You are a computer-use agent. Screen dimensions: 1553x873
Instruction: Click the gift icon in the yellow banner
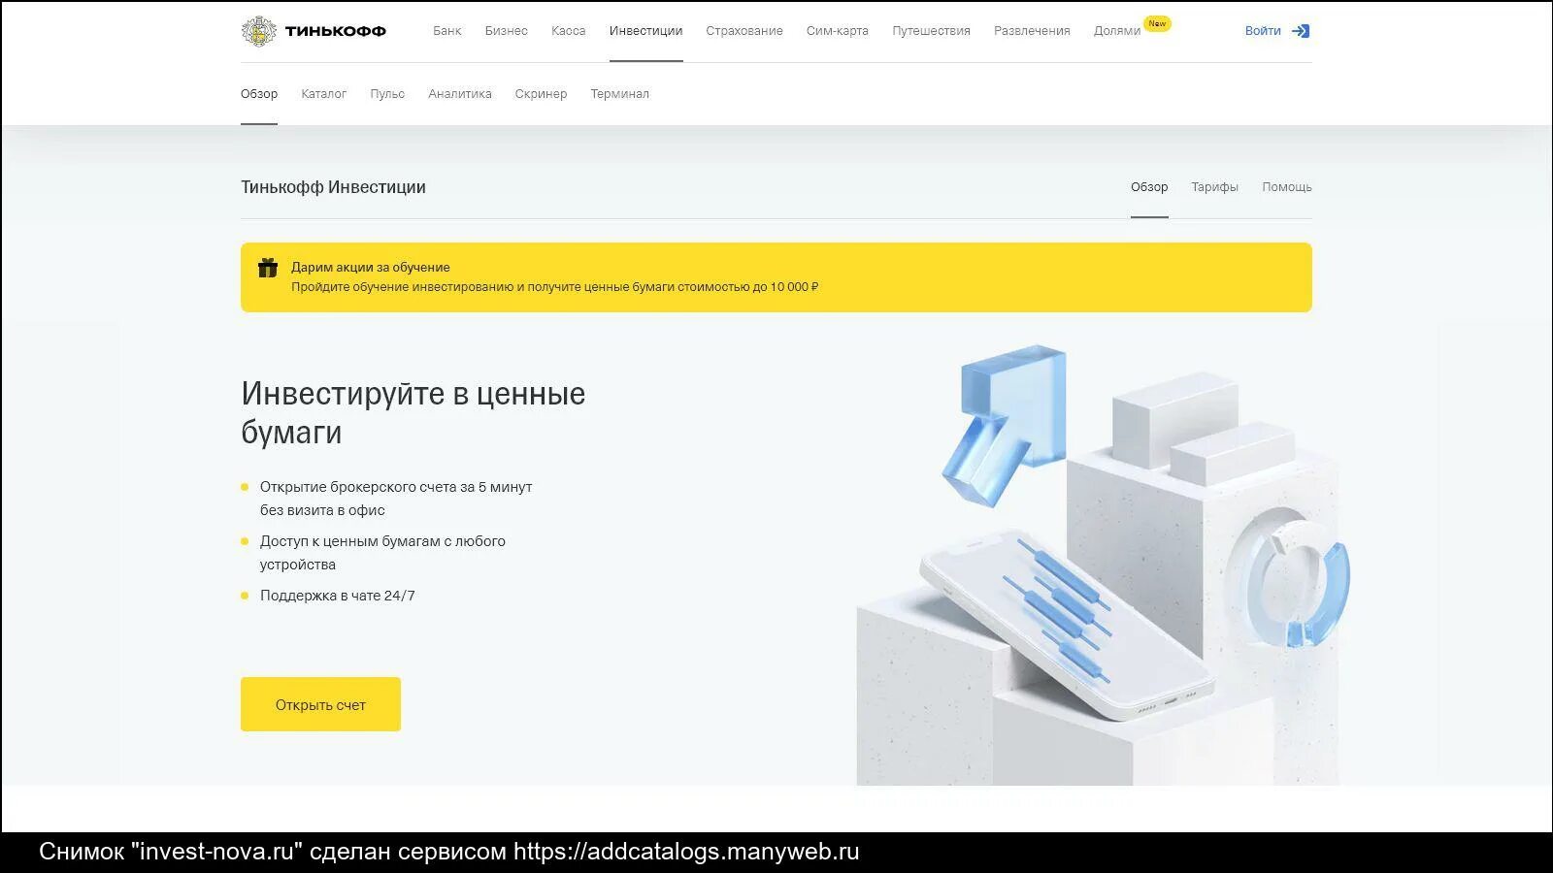tap(268, 268)
